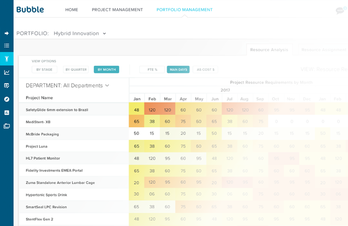The height and width of the screenshot is (226, 348).
Task: Go to the Home menu
Action: (x=72, y=10)
